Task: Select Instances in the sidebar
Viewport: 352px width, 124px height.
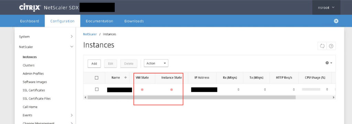Action: point(30,57)
